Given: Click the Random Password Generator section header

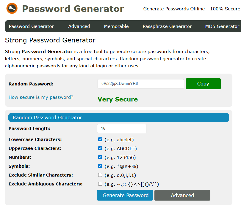Looking at the screenshot, I should 118,118.
